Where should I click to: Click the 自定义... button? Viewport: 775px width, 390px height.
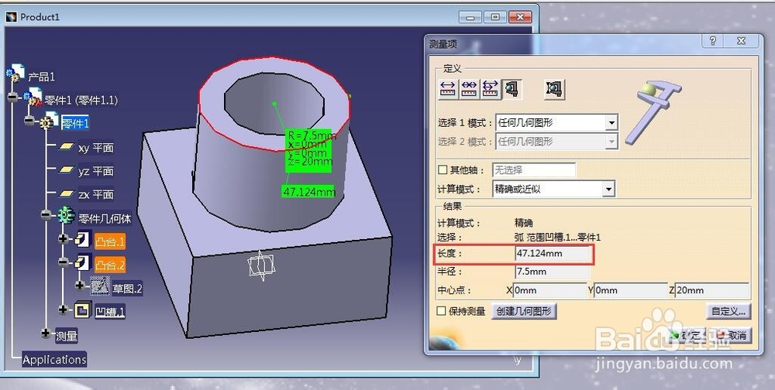(x=728, y=311)
